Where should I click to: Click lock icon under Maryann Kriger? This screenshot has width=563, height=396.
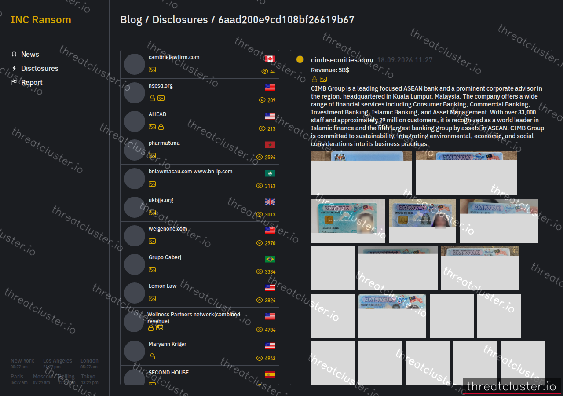152,356
